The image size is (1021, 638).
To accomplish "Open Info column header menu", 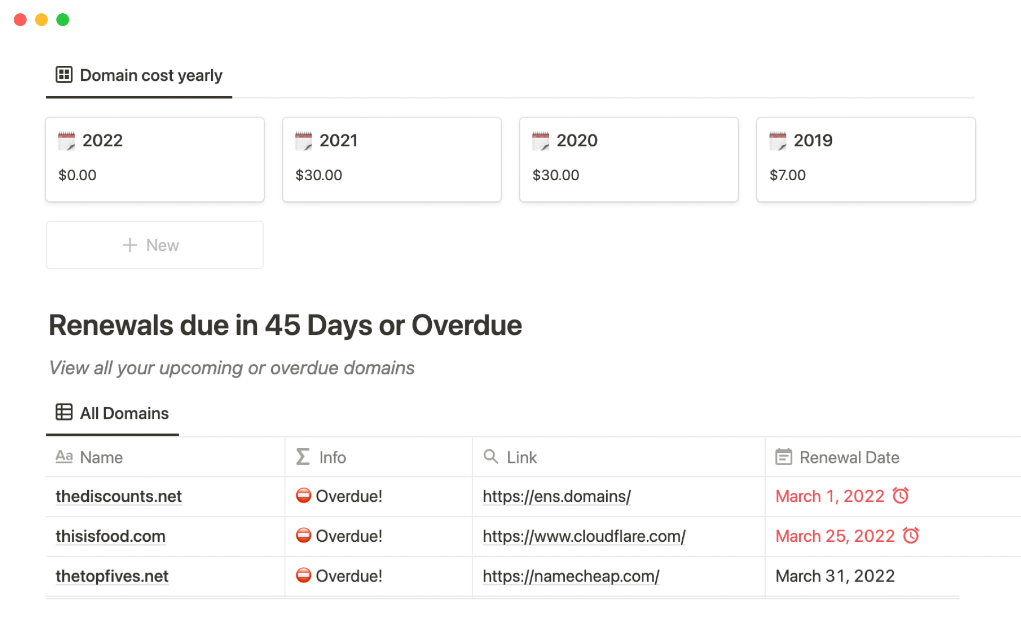I will (x=332, y=457).
